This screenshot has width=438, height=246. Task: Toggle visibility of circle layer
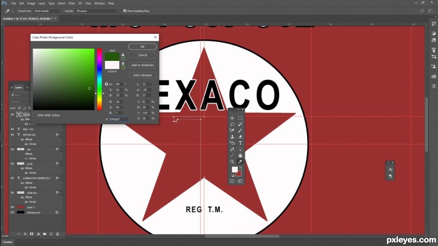pos(12,164)
